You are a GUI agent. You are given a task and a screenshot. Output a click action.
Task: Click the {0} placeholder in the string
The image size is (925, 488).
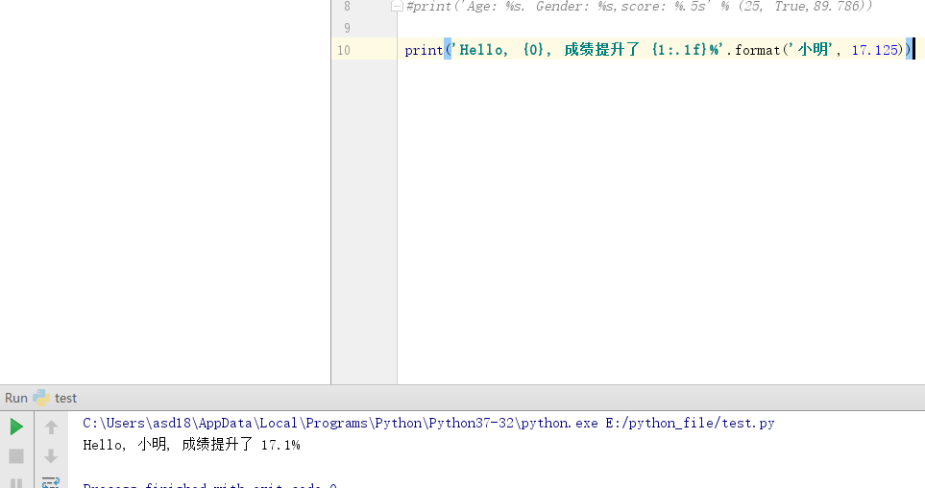point(533,50)
